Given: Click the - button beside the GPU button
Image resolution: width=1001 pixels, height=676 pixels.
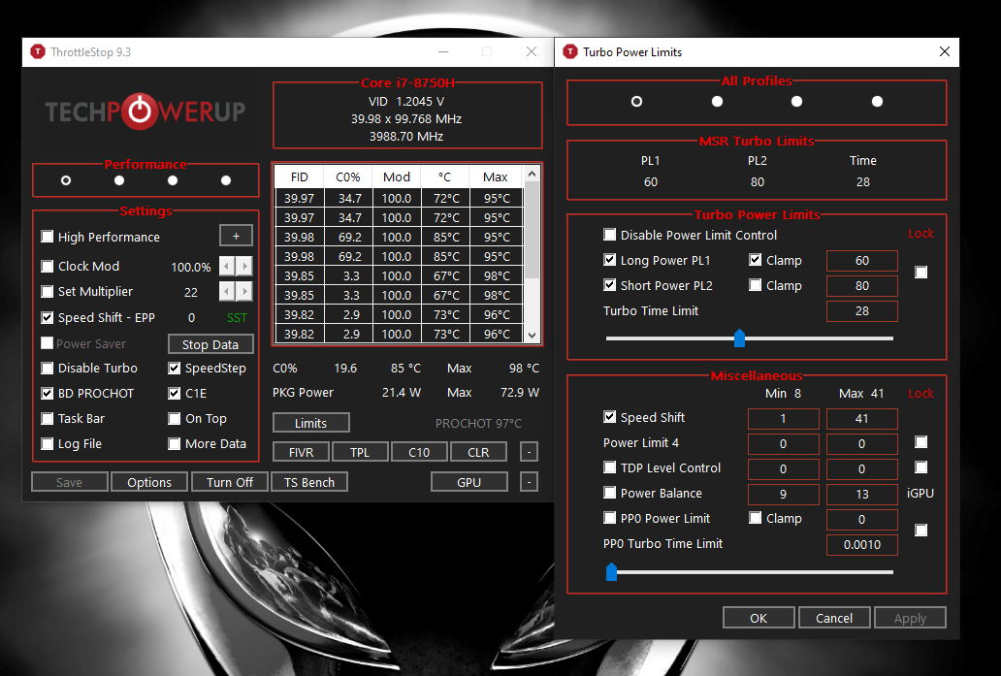Looking at the screenshot, I should click(x=529, y=481).
